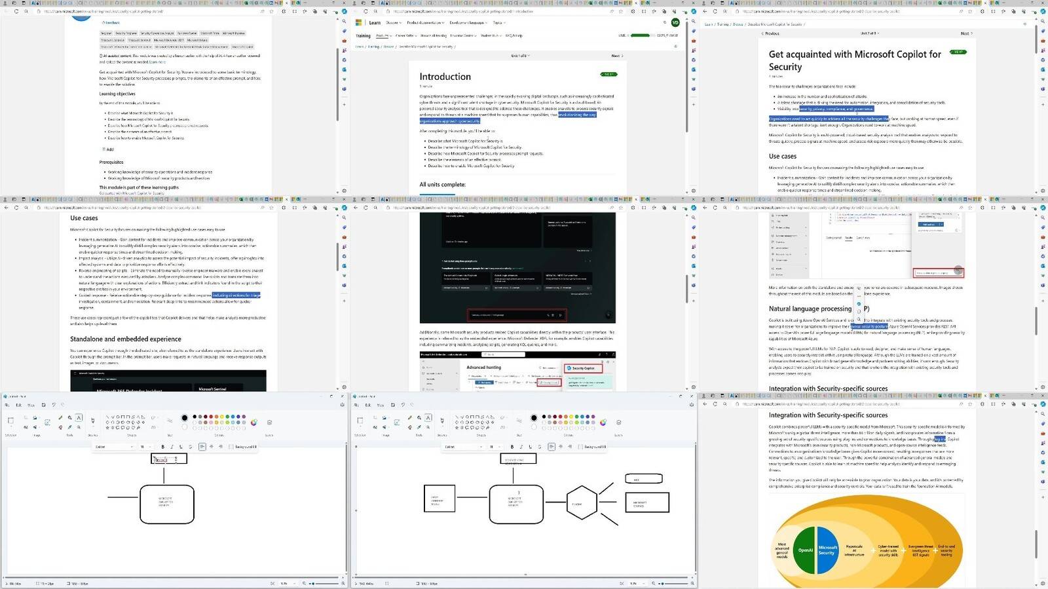Open the VD profile avatar on Introduction page
The image size is (1048, 589).
click(x=675, y=22)
